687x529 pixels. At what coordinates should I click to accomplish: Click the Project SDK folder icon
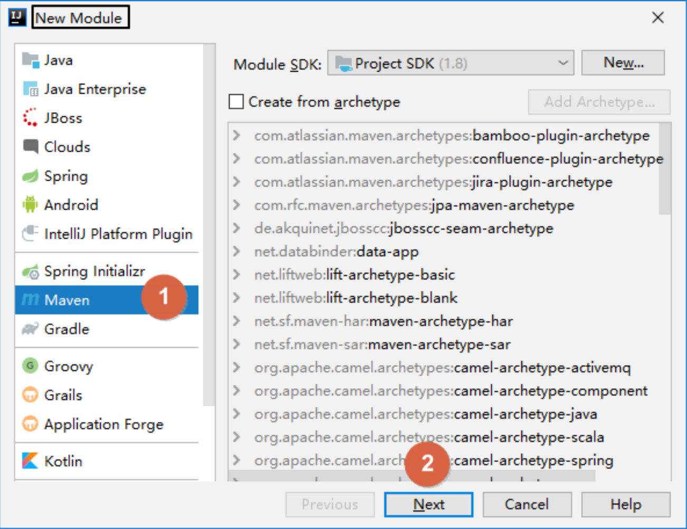(344, 64)
